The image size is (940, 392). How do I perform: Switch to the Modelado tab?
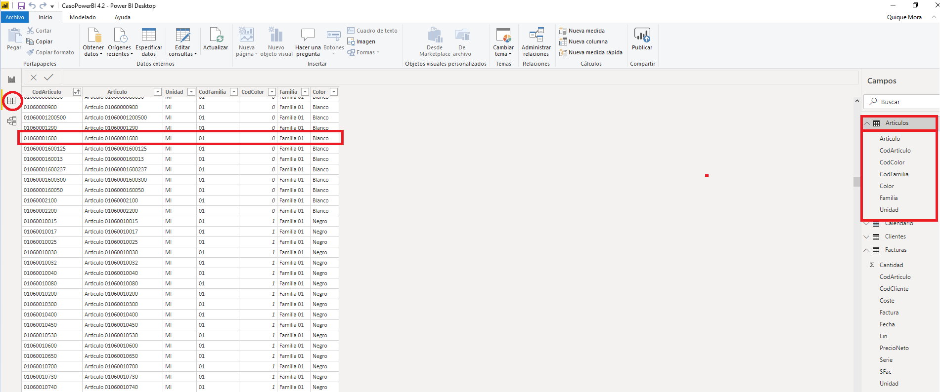pyautogui.click(x=83, y=17)
